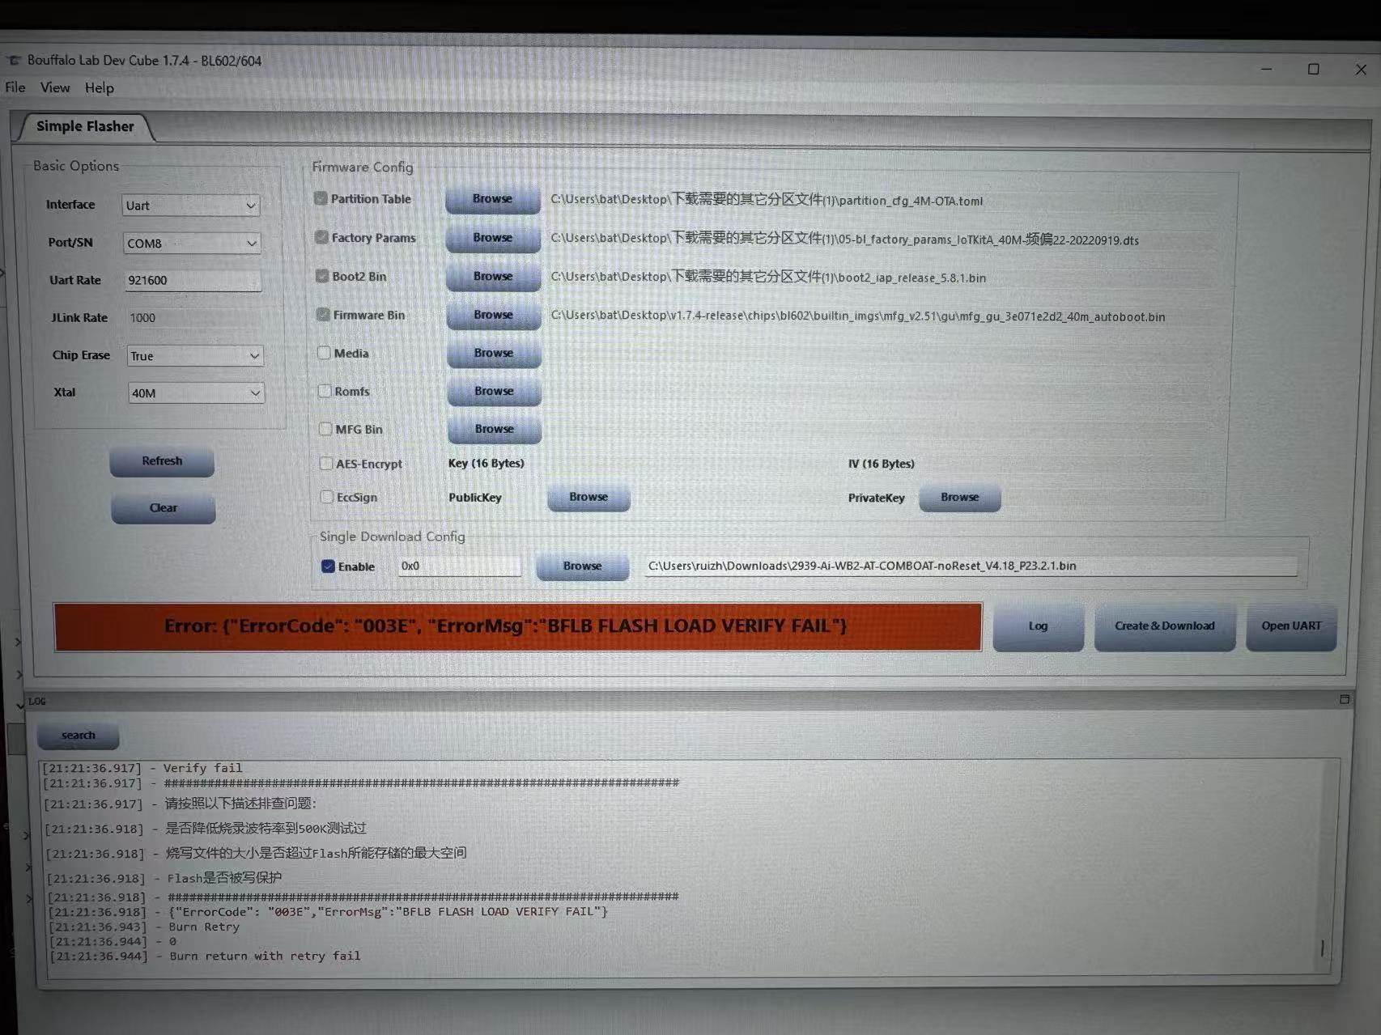1381x1035 pixels.
Task: Browse for the Firmware Bin file
Action: [493, 315]
